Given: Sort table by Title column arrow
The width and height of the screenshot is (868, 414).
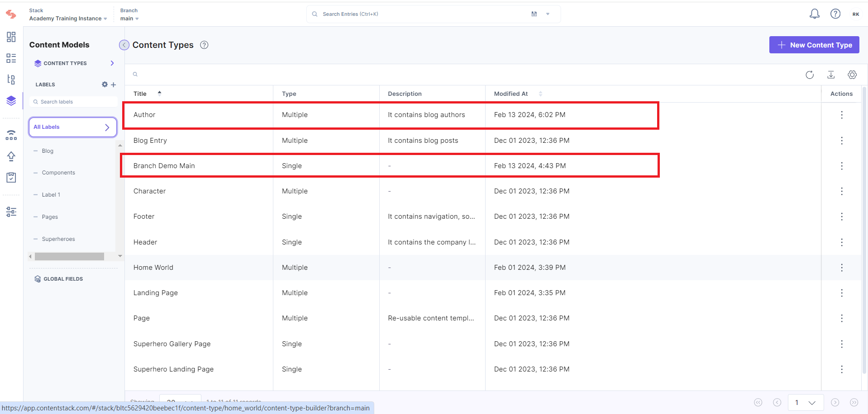Looking at the screenshot, I should tap(159, 93).
